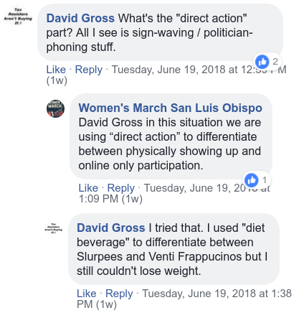This screenshot has height=318, width=304.
Task: Like the "direct action" question comment
Action: click(x=56, y=70)
